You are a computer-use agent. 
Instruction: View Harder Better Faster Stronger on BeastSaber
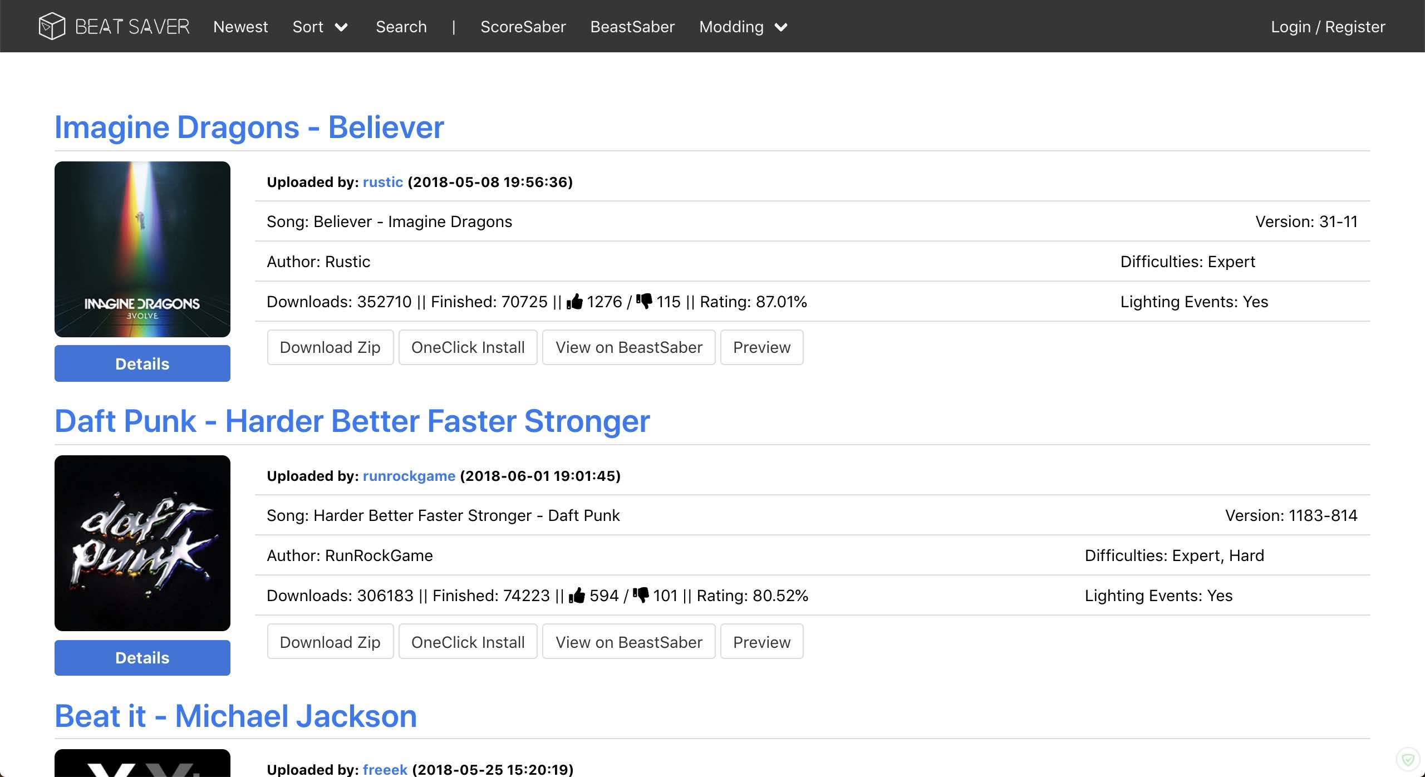[628, 642]
